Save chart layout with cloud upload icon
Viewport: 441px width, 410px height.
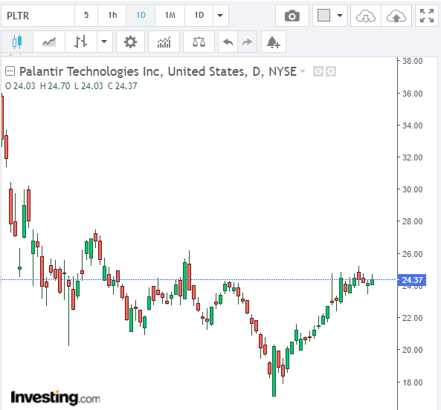(x=396, y=16)
